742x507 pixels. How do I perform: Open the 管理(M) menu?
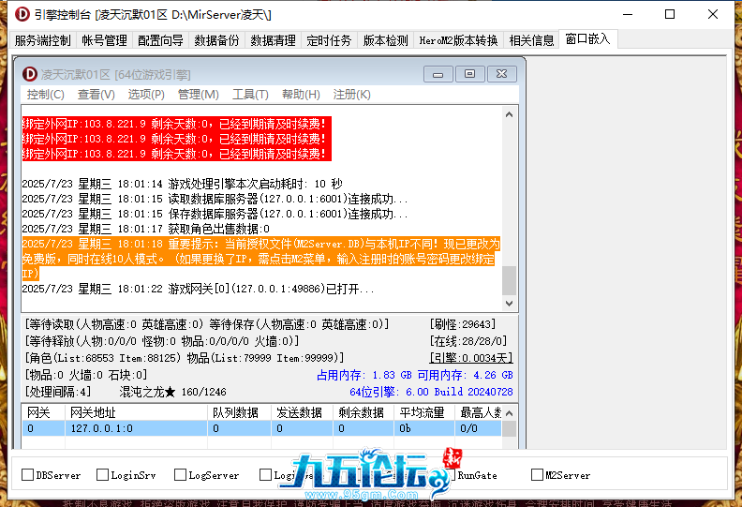[199, 95]
